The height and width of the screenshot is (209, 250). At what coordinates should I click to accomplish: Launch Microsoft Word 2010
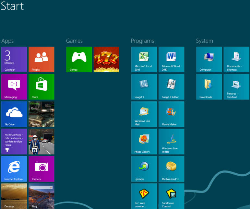click(x=172, y=59)
